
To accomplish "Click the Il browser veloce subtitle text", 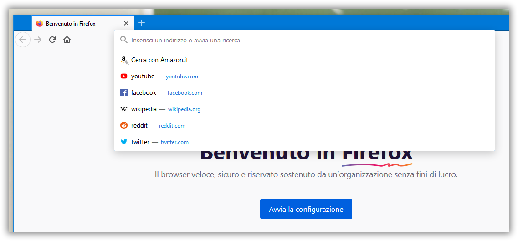I will (306, 174).
